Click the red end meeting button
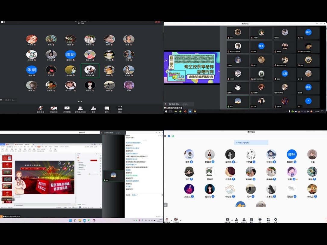 point(157,22)
